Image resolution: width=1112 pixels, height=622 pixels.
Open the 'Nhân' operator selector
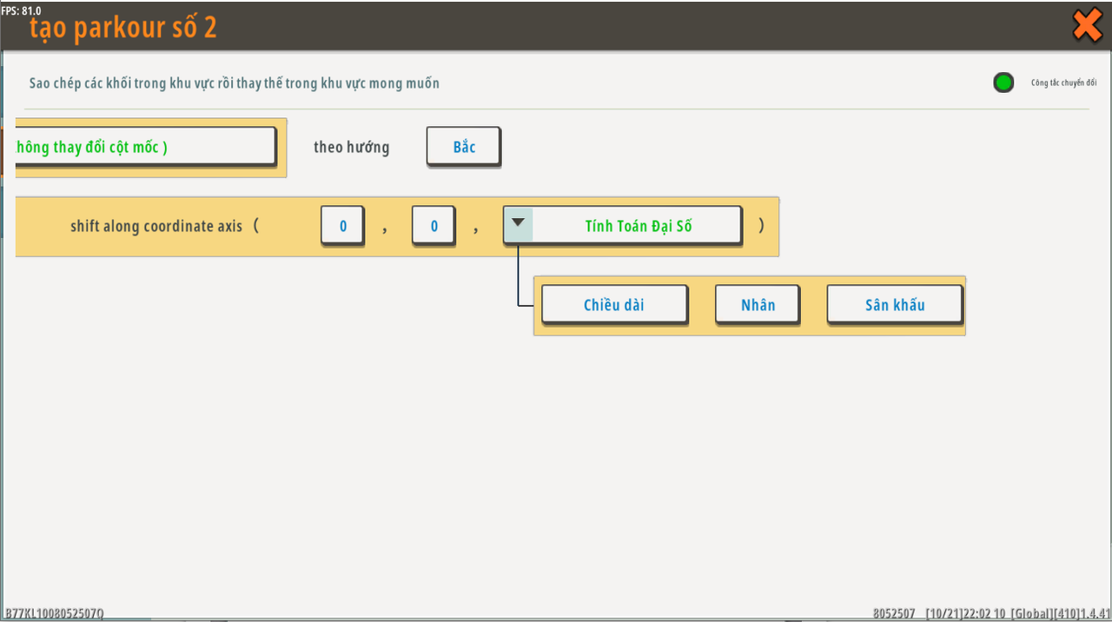coord(758,305)
